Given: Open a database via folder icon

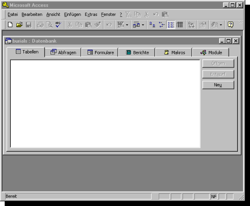Looking at the screenshot, I should tap(19, 25).
